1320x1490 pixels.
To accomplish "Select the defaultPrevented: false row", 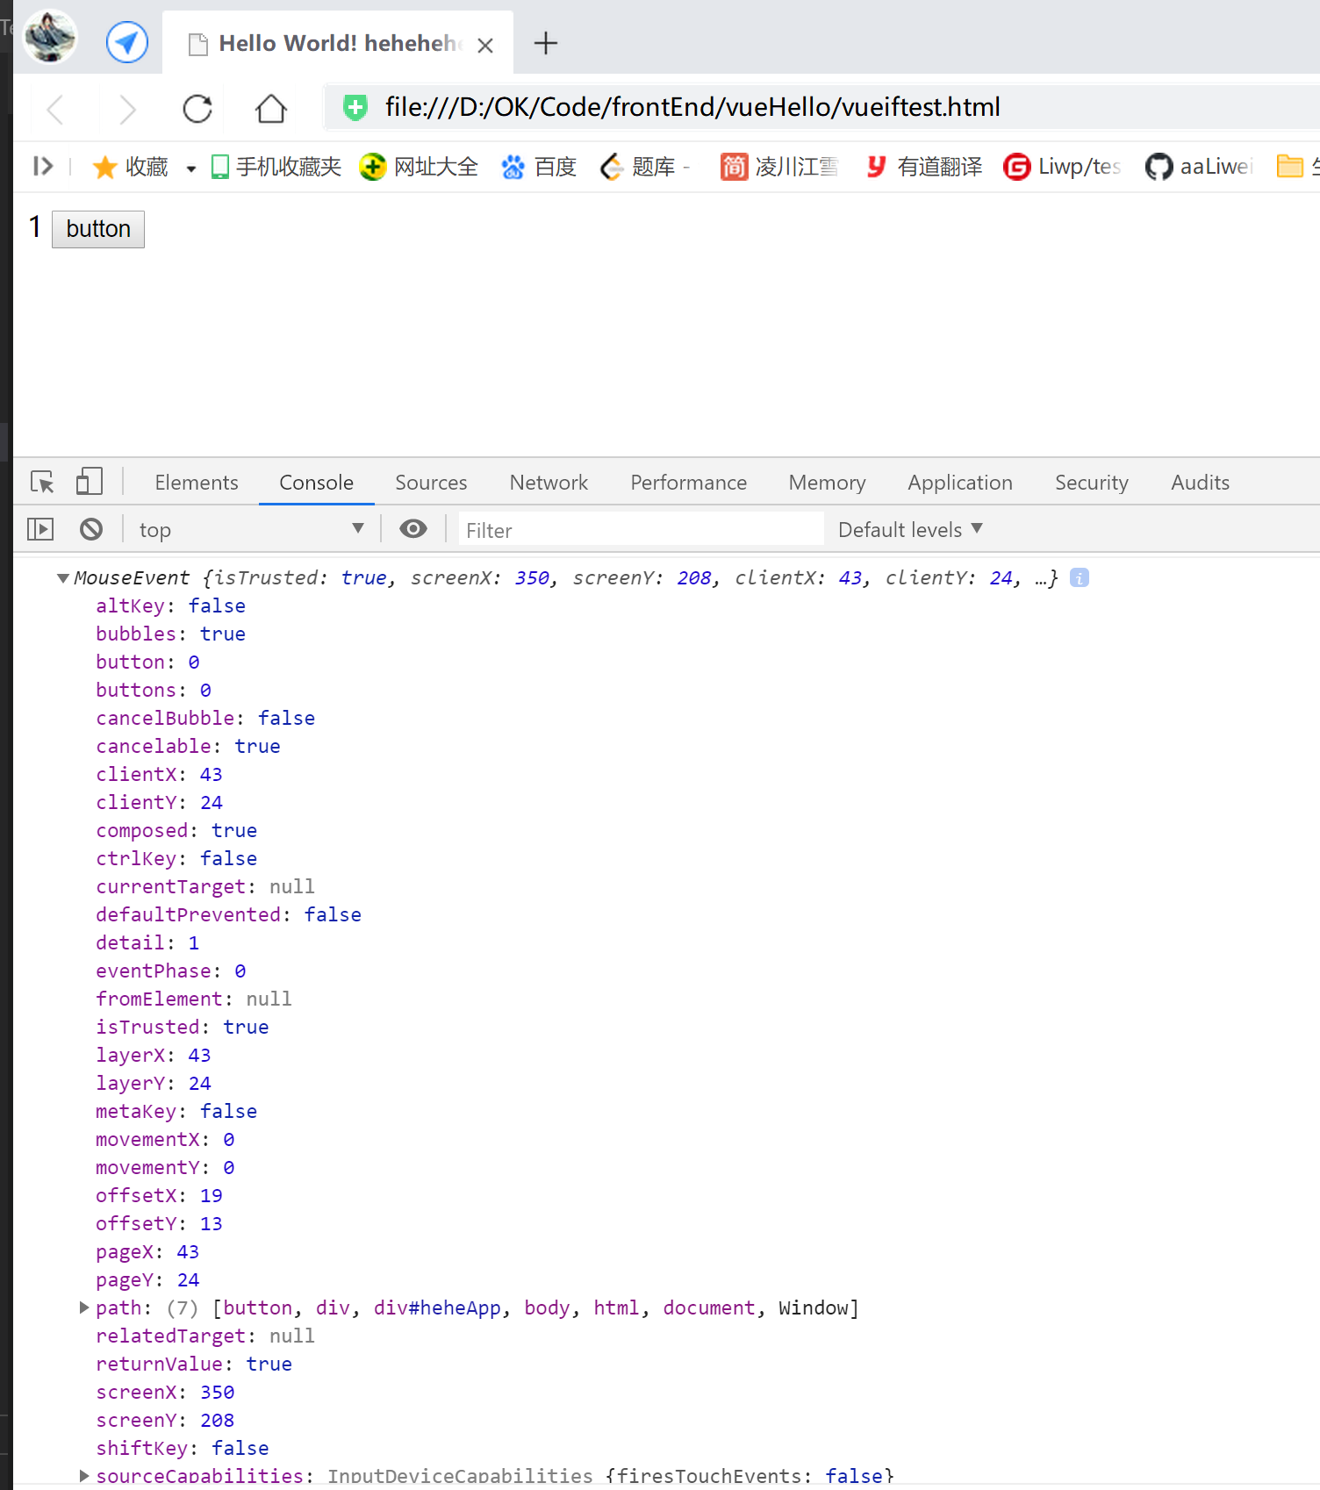I will click(x=229, y=915).
